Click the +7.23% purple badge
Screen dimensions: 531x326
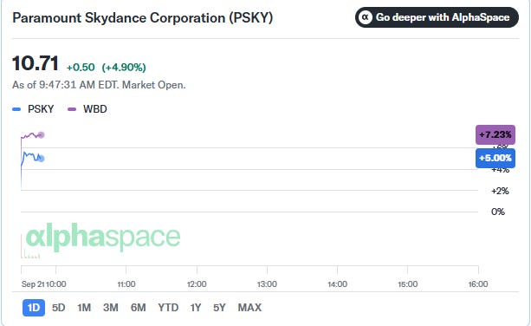point(495,135)
